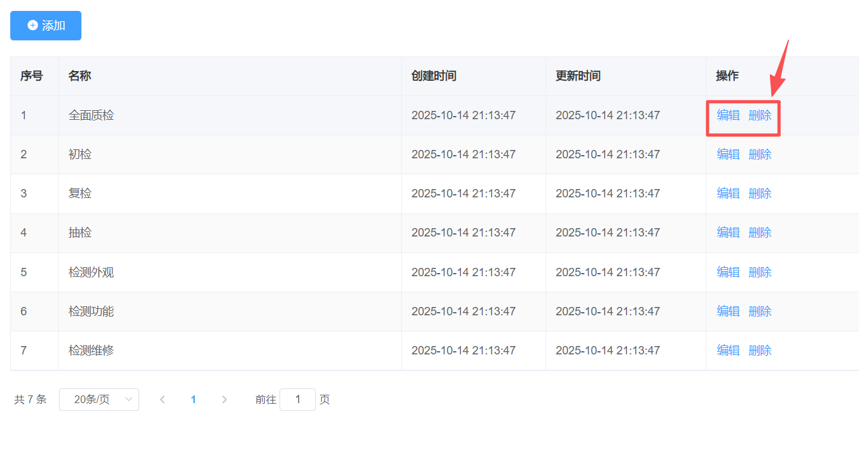Go to next page using right arrow
The height and width of the screenshot is (455, 859).
coord(224,399)
